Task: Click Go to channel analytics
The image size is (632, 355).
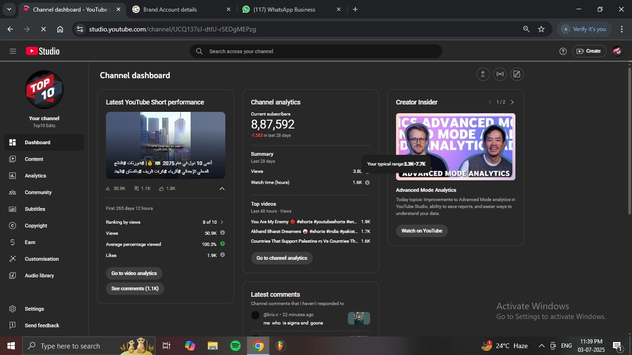Action: (x=282, y=258)
